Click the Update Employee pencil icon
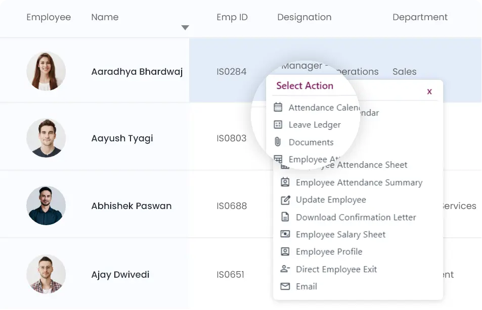The height and width of the screenshot is (310, 482). click(285, 200)
